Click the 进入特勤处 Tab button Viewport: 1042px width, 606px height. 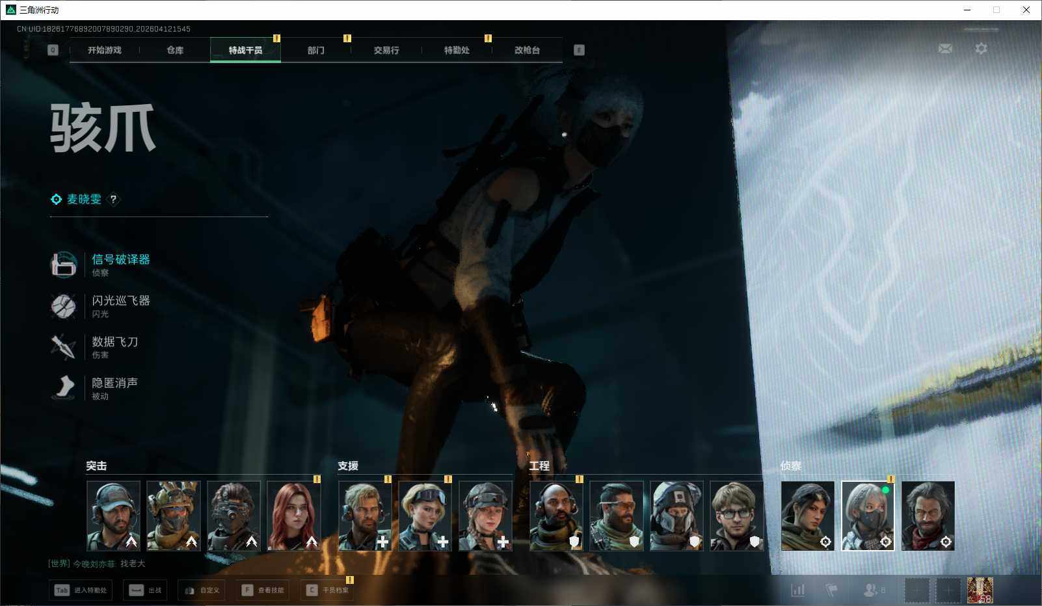pos(81,590)
